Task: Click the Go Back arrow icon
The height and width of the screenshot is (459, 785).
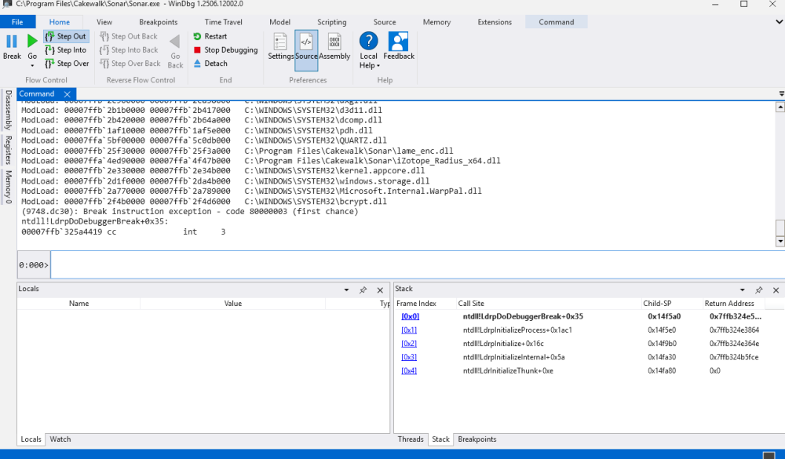Action: coord(175,42)
